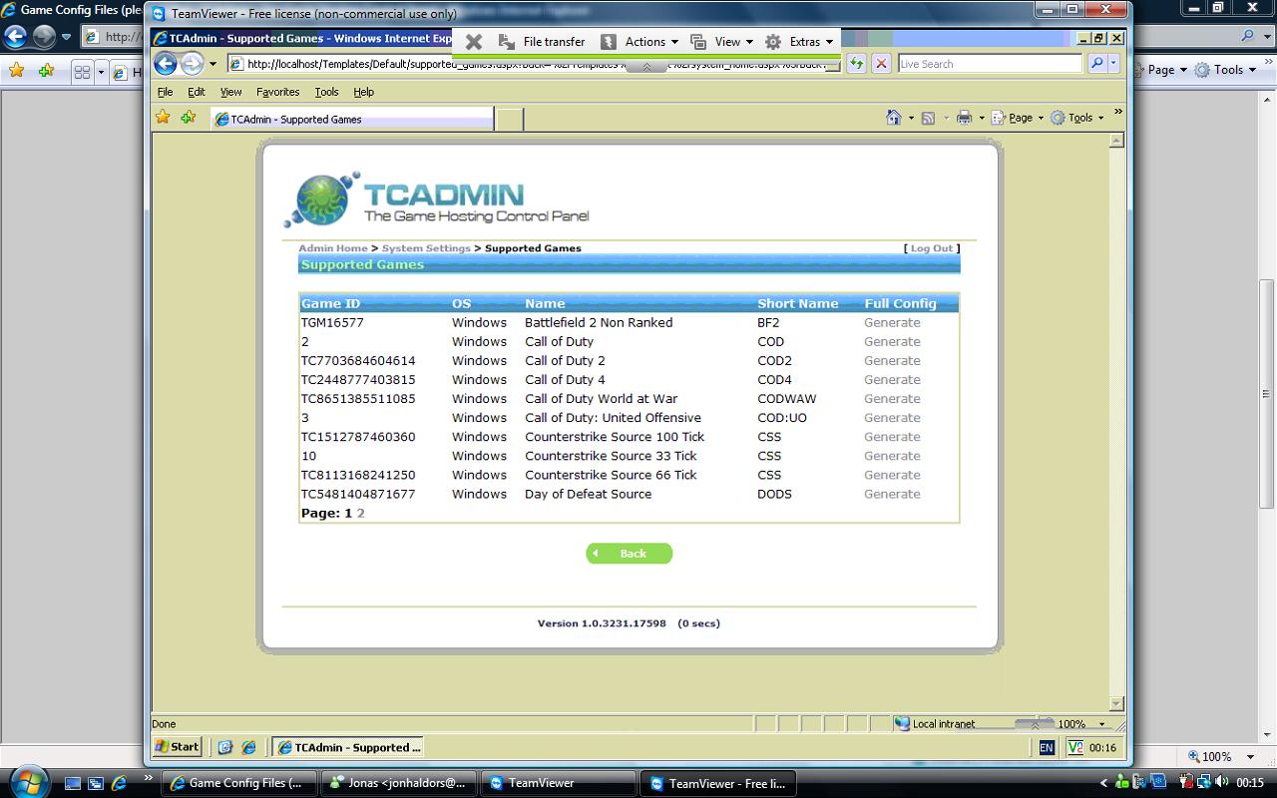Click the Home icon in remote IE command bar
The image size is (1277, 798).
pos(894,118)
